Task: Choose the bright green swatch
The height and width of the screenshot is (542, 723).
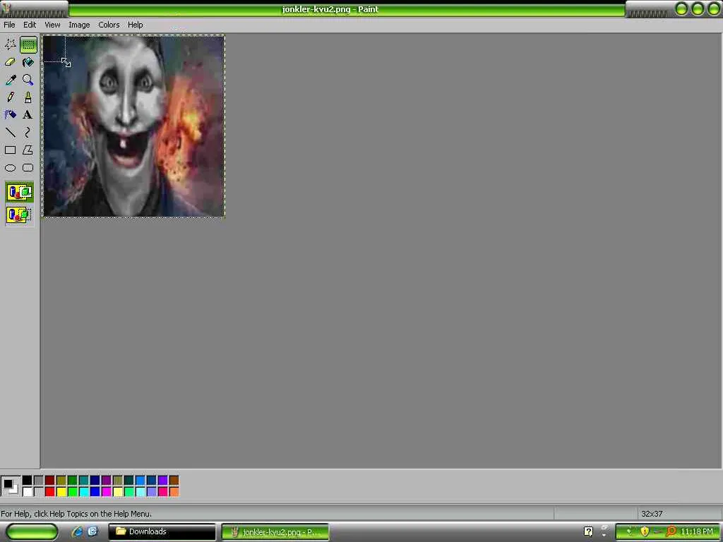Action: point(73,492)
